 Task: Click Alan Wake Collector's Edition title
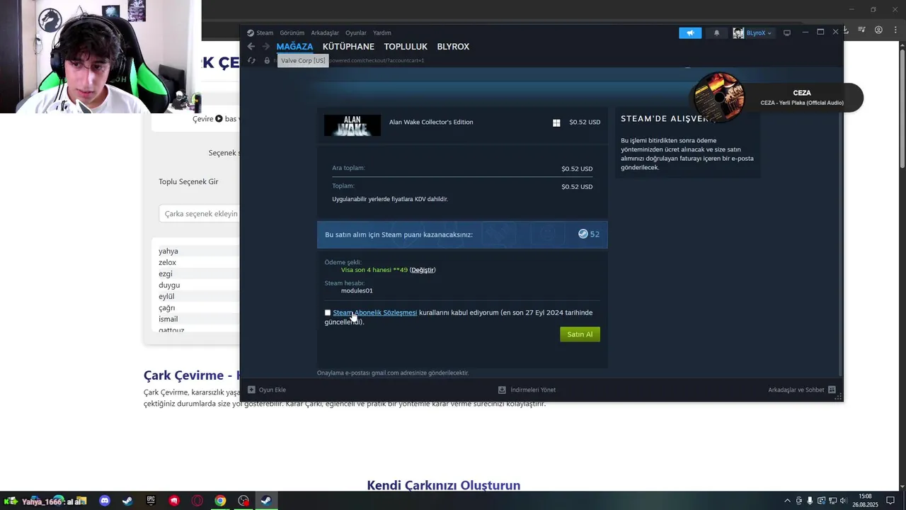(x=431, y=122)
